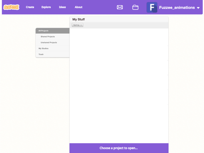Click the Scratch logo
Image resolution: width=204 pixels, height=153 pixels.
click(11, 7)
